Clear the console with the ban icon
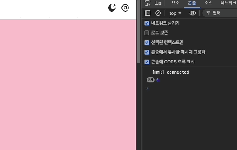The height and width of the screenshot is (150, 237). tap(158, 13)
